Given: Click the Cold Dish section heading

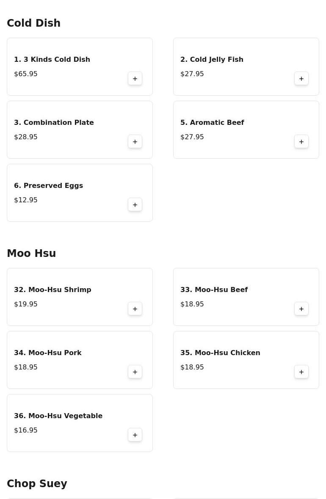Looking at the screenshot, I should 34,23.
